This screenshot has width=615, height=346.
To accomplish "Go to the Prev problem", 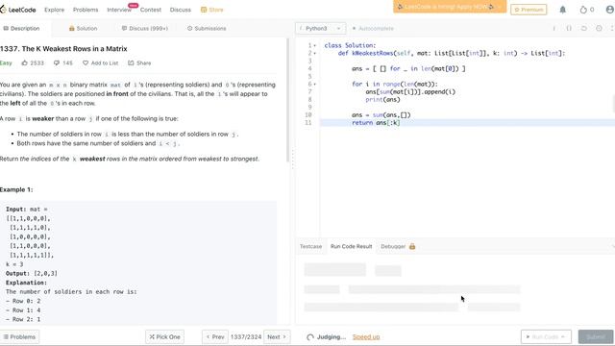I will click(x=215, y=336).
